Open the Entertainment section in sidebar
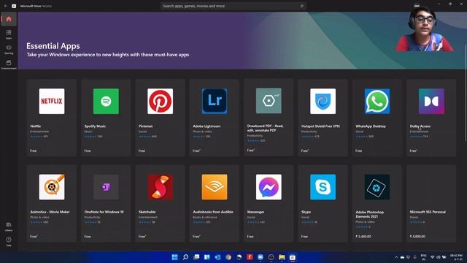 [x=9, y=64]
